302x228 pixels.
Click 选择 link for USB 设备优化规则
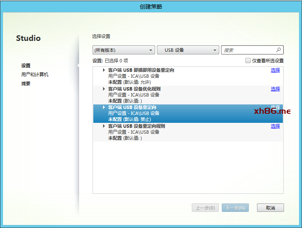[275, 89]
